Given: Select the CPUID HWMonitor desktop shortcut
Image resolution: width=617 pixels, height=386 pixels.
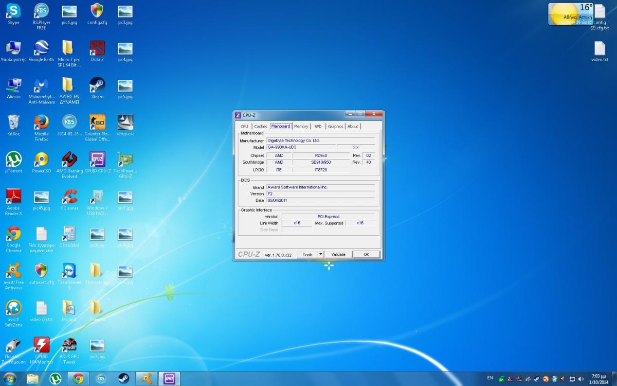Looking at the screenshot, I should (41, 351).
